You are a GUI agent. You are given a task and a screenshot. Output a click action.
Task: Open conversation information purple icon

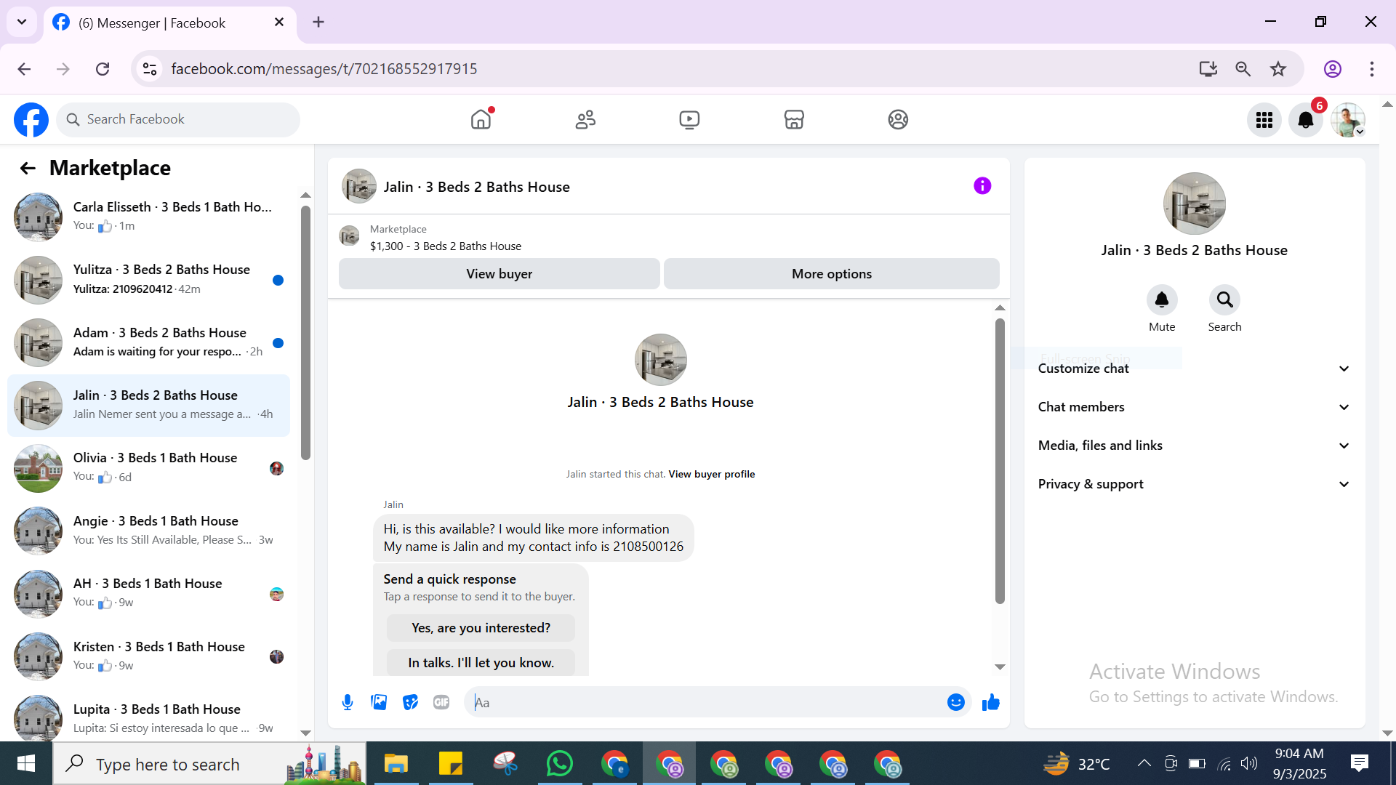982,186
